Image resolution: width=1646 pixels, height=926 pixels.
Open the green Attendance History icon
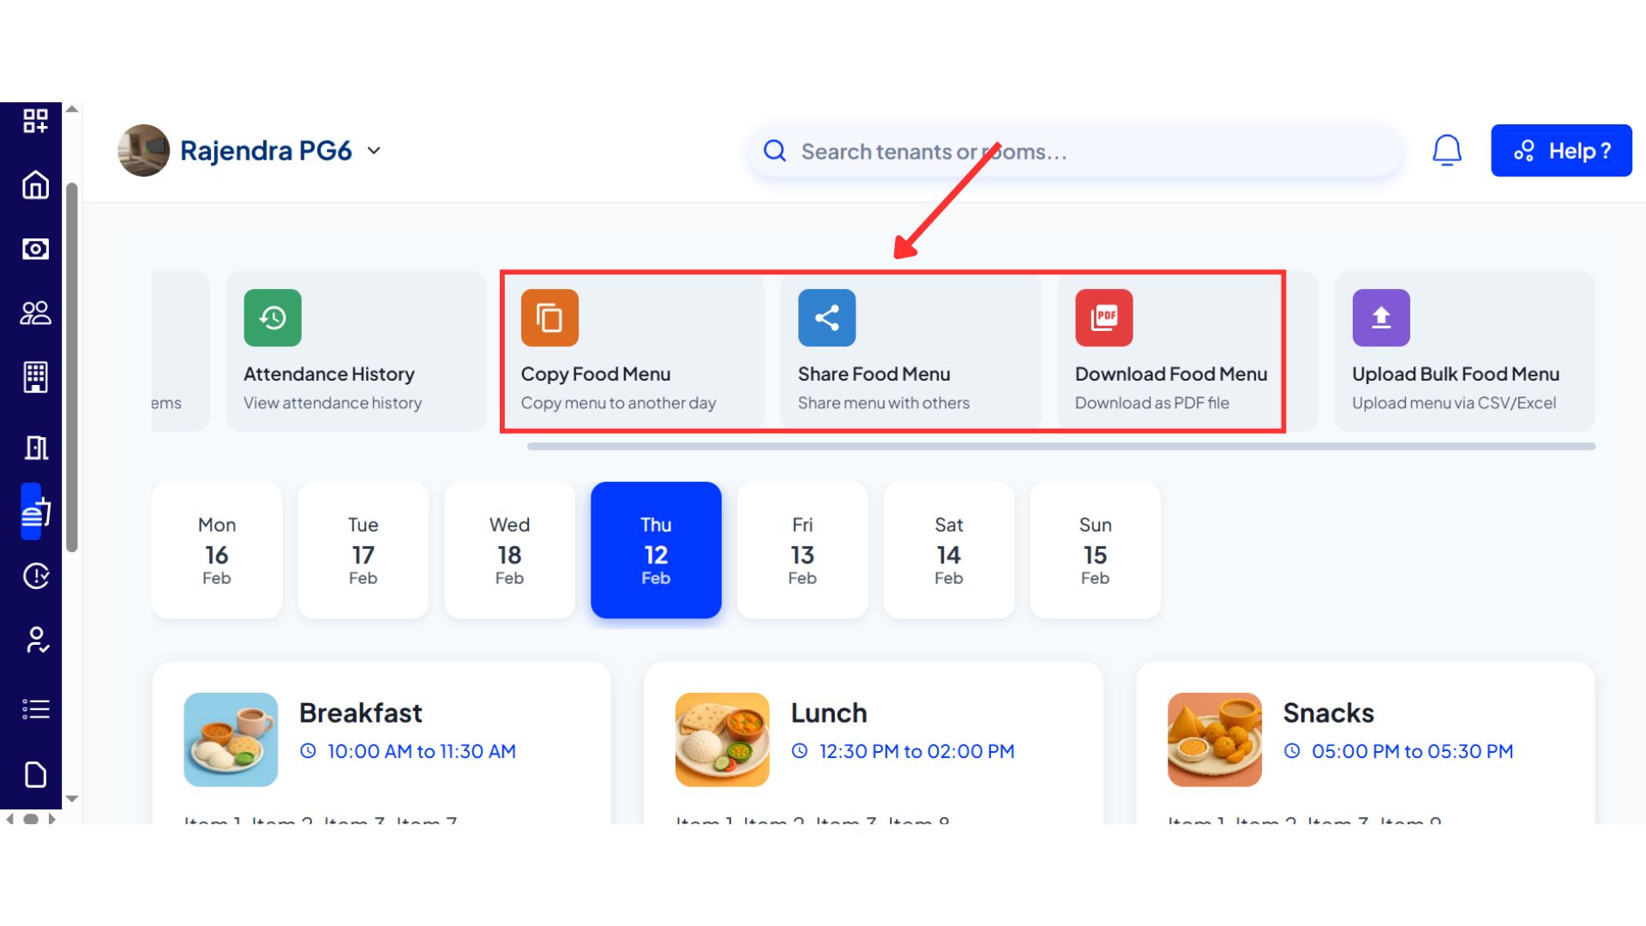(x=273, y=318)
